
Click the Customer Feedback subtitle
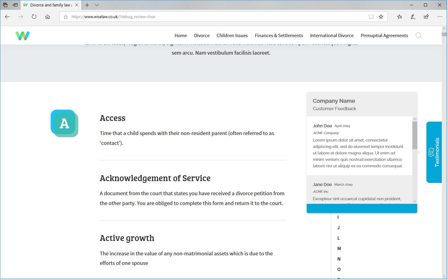click(x=335, y=109)
